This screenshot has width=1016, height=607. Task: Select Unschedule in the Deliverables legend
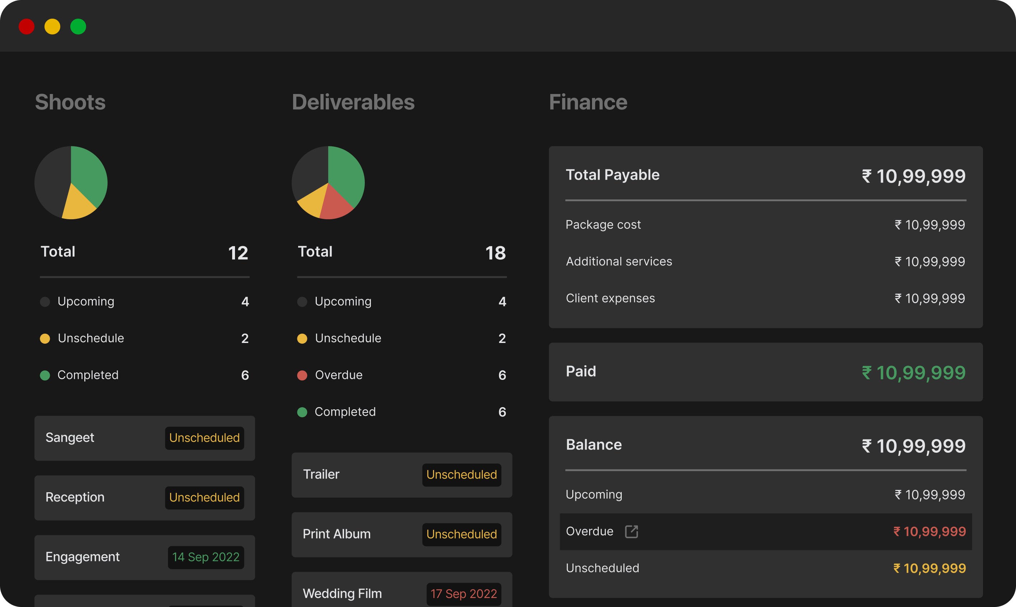tap(402, 338)
